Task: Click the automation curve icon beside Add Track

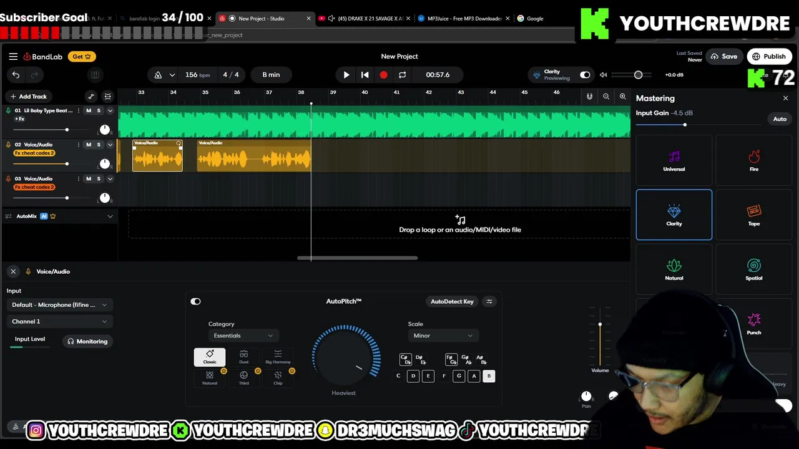Action: [91, 97]
